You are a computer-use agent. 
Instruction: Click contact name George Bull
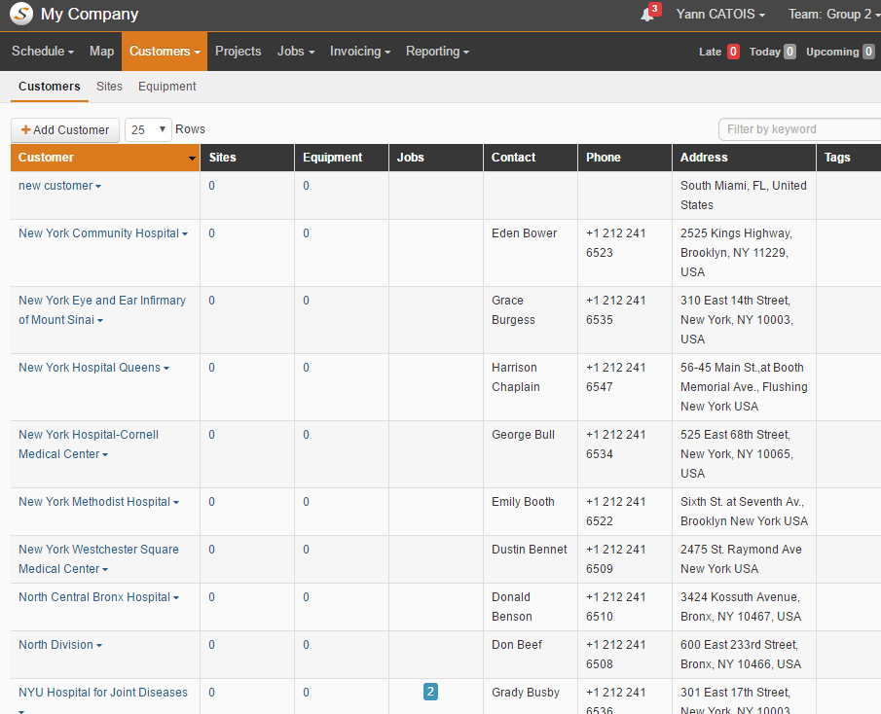(x=523, y=435)
